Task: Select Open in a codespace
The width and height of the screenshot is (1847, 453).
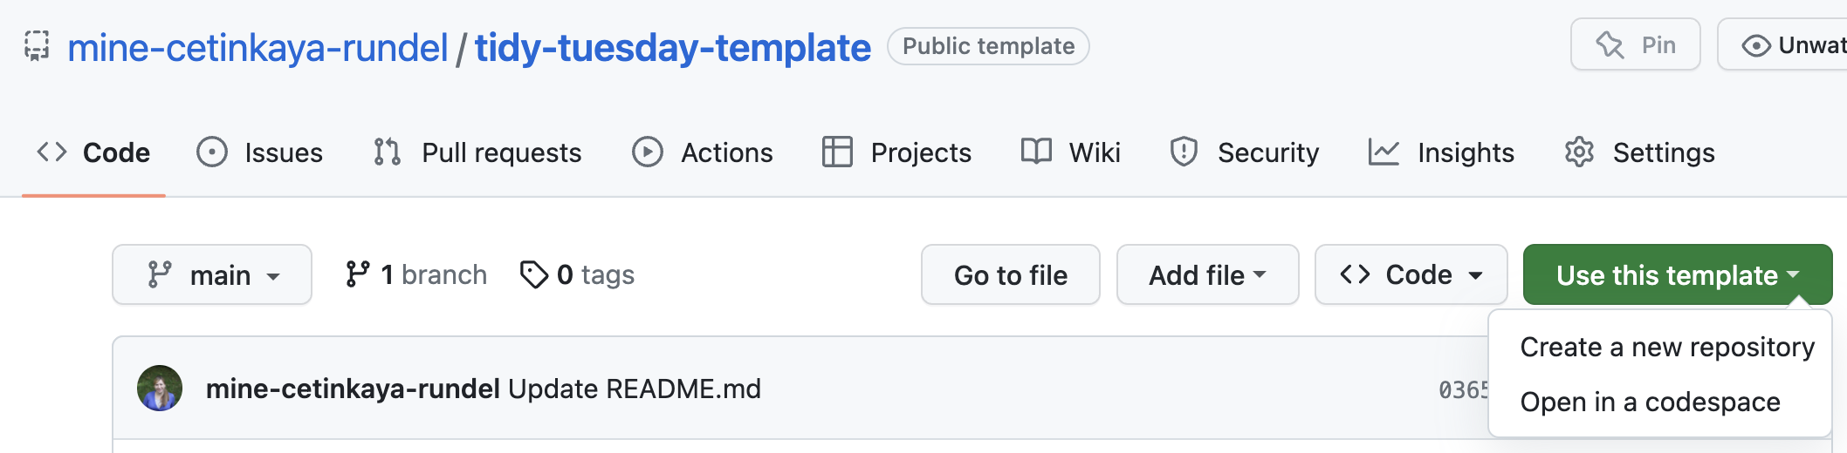Action: pos(1650,402)
